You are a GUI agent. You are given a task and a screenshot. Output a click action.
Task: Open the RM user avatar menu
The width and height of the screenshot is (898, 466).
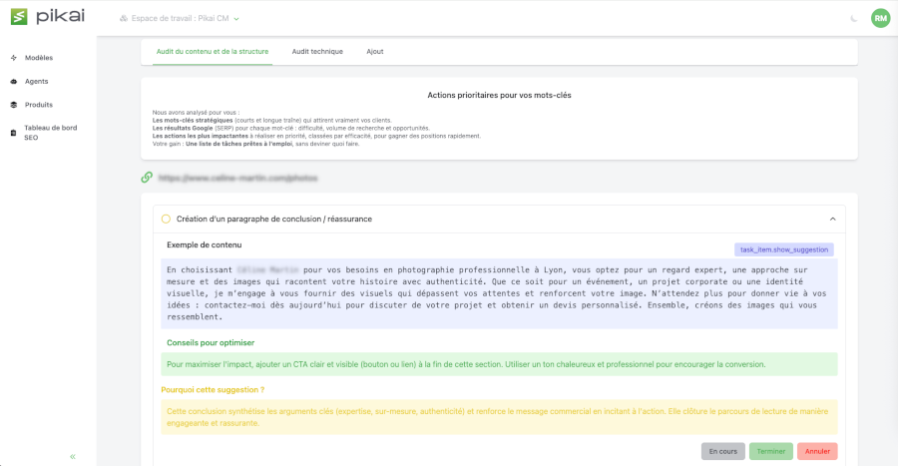[880, 18]
